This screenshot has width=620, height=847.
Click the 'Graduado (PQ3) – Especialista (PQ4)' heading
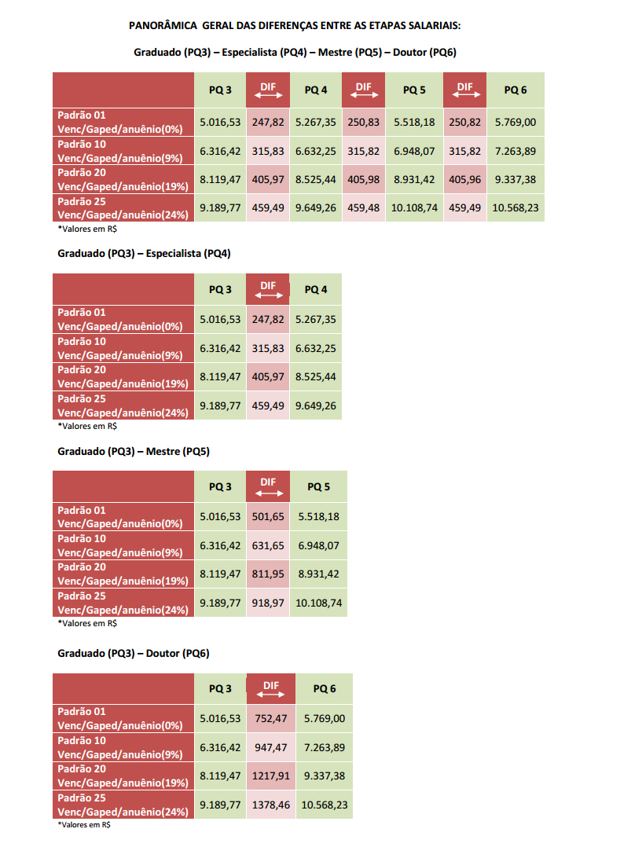pos(144,254)
